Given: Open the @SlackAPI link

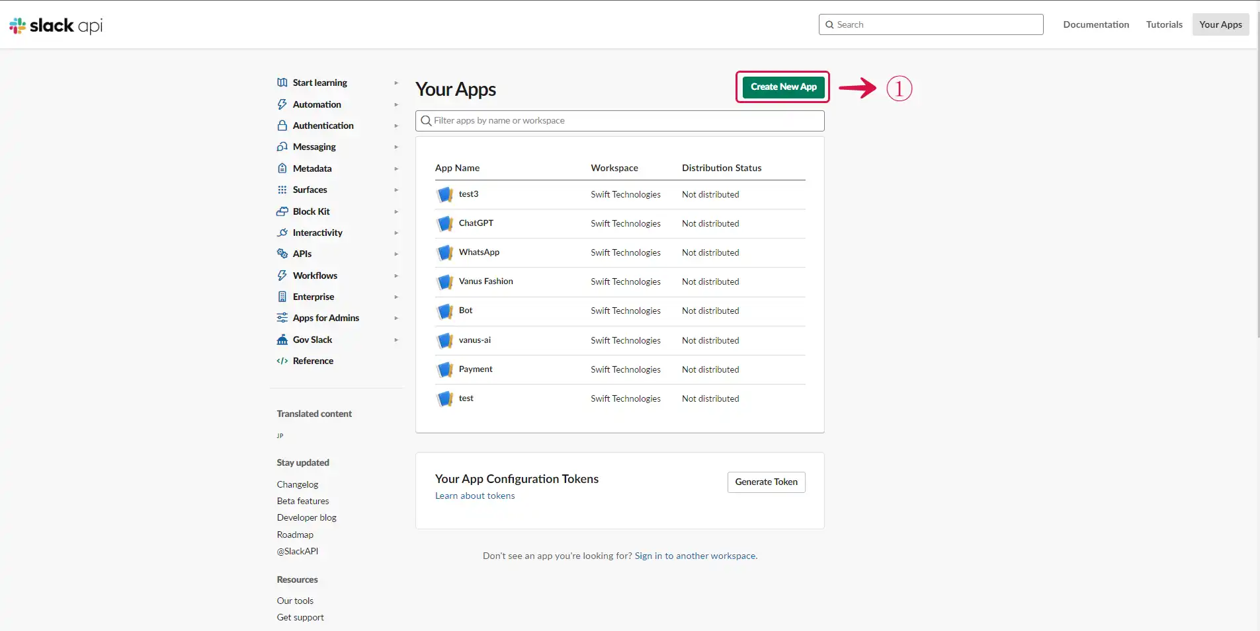Looking at the screenshot, I should tap(298, 551).
